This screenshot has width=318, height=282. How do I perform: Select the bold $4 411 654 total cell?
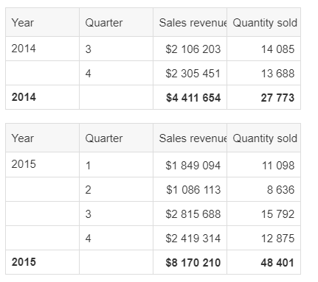point(190,97)
